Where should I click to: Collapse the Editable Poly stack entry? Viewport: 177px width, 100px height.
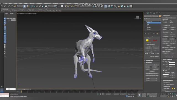click(145, 21)
